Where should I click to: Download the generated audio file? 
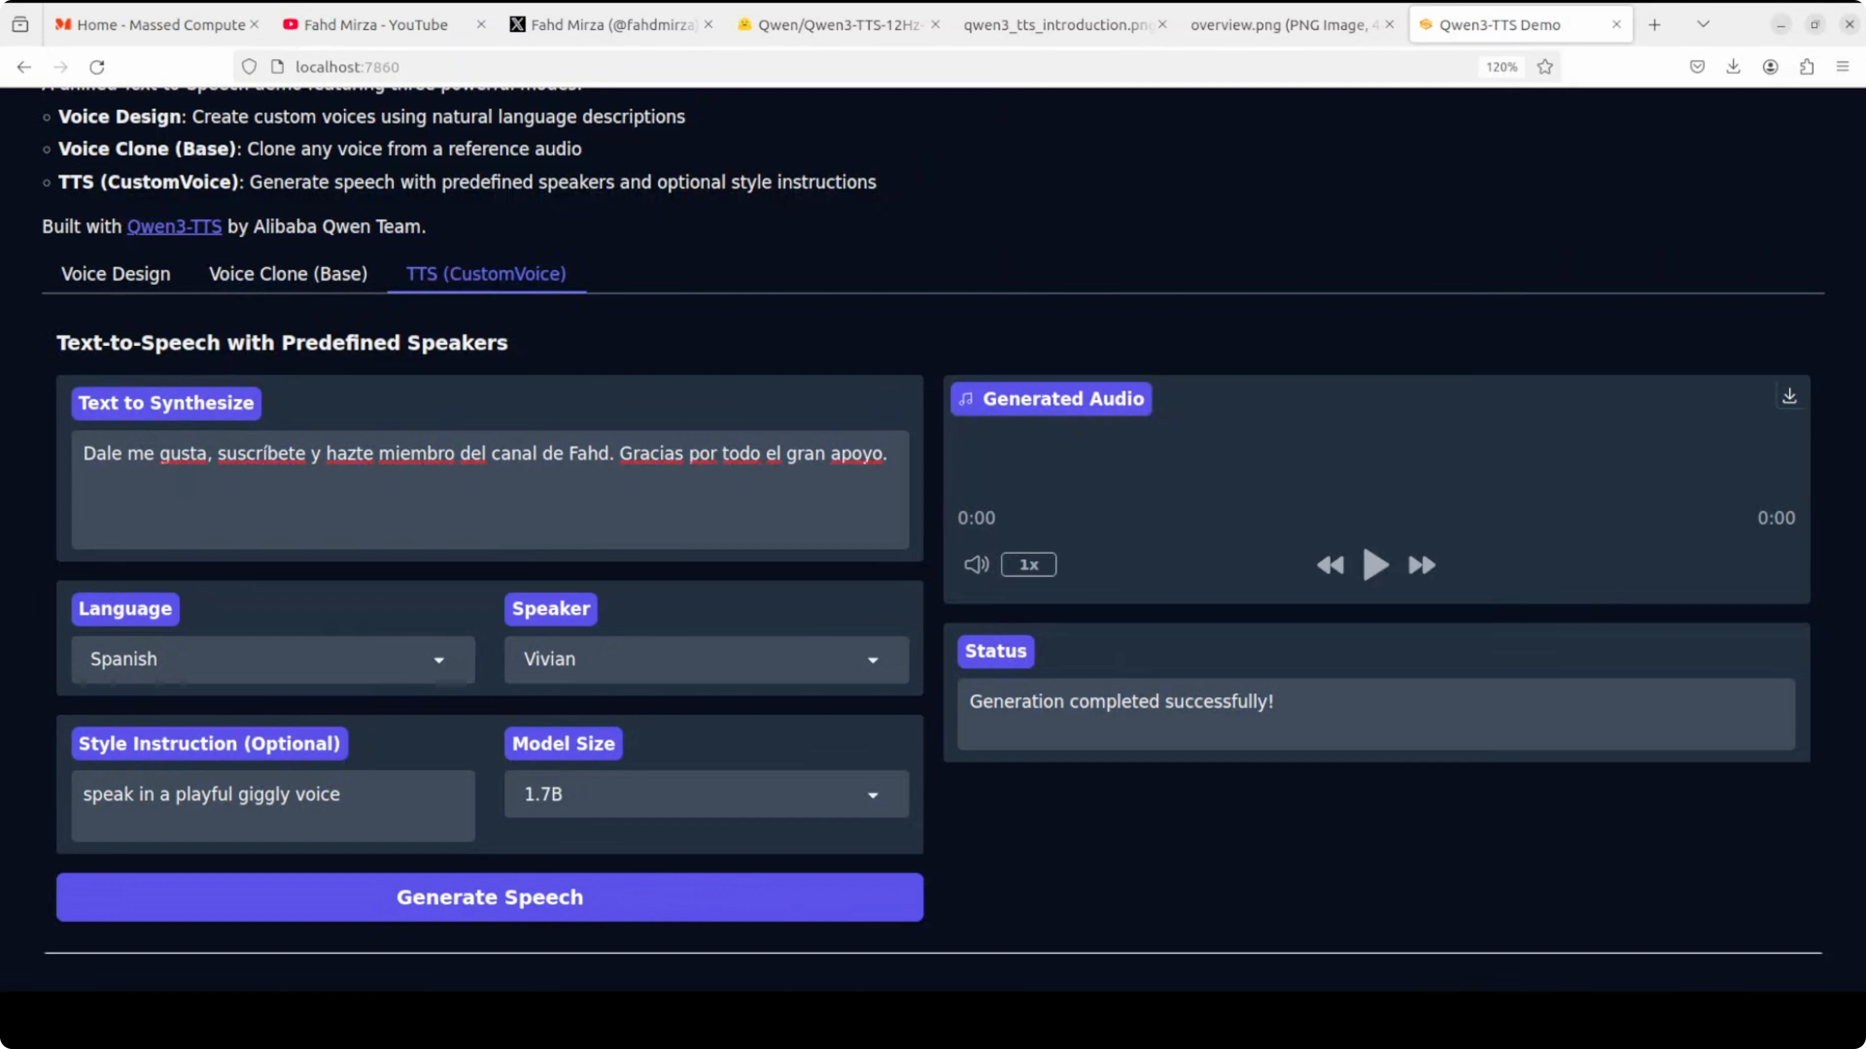tap(1789, 396)
